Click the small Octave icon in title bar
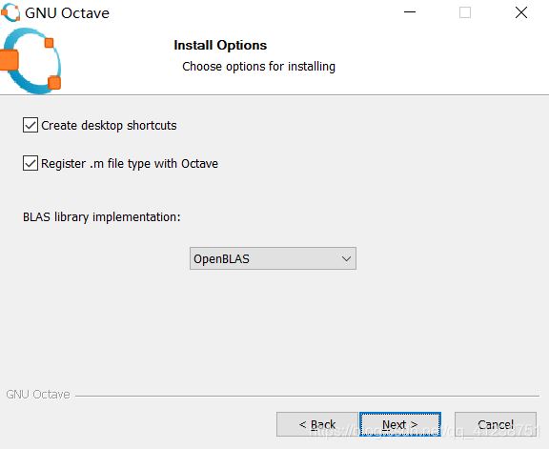The image size is (549, 449). (x=10, y=12)
